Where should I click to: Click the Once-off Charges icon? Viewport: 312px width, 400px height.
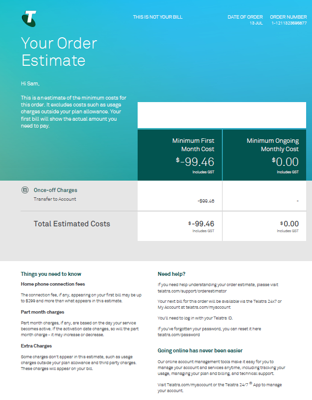25,190
